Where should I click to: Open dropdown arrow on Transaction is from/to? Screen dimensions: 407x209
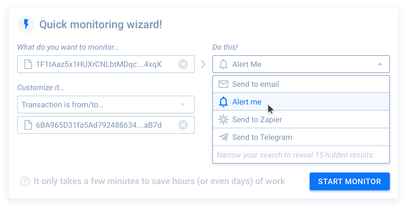(182, 104)
